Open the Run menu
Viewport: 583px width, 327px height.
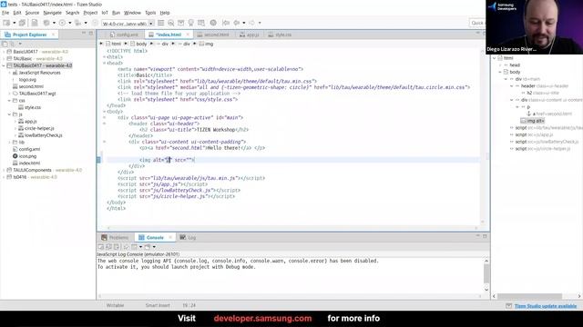pyautogui.click(x=116, y=13)
